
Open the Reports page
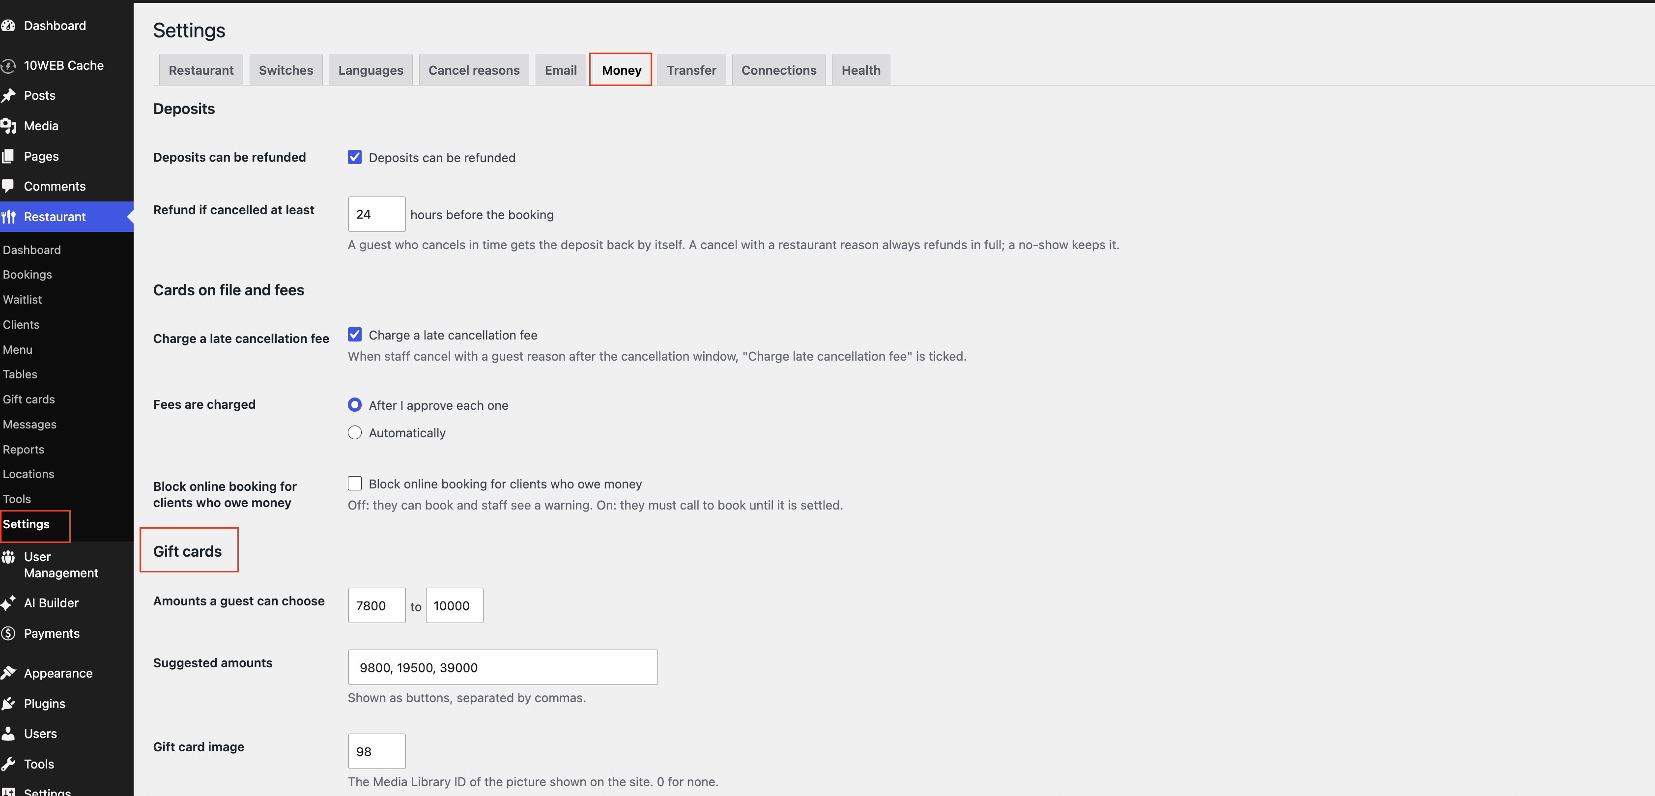click(x=23, y=449)
